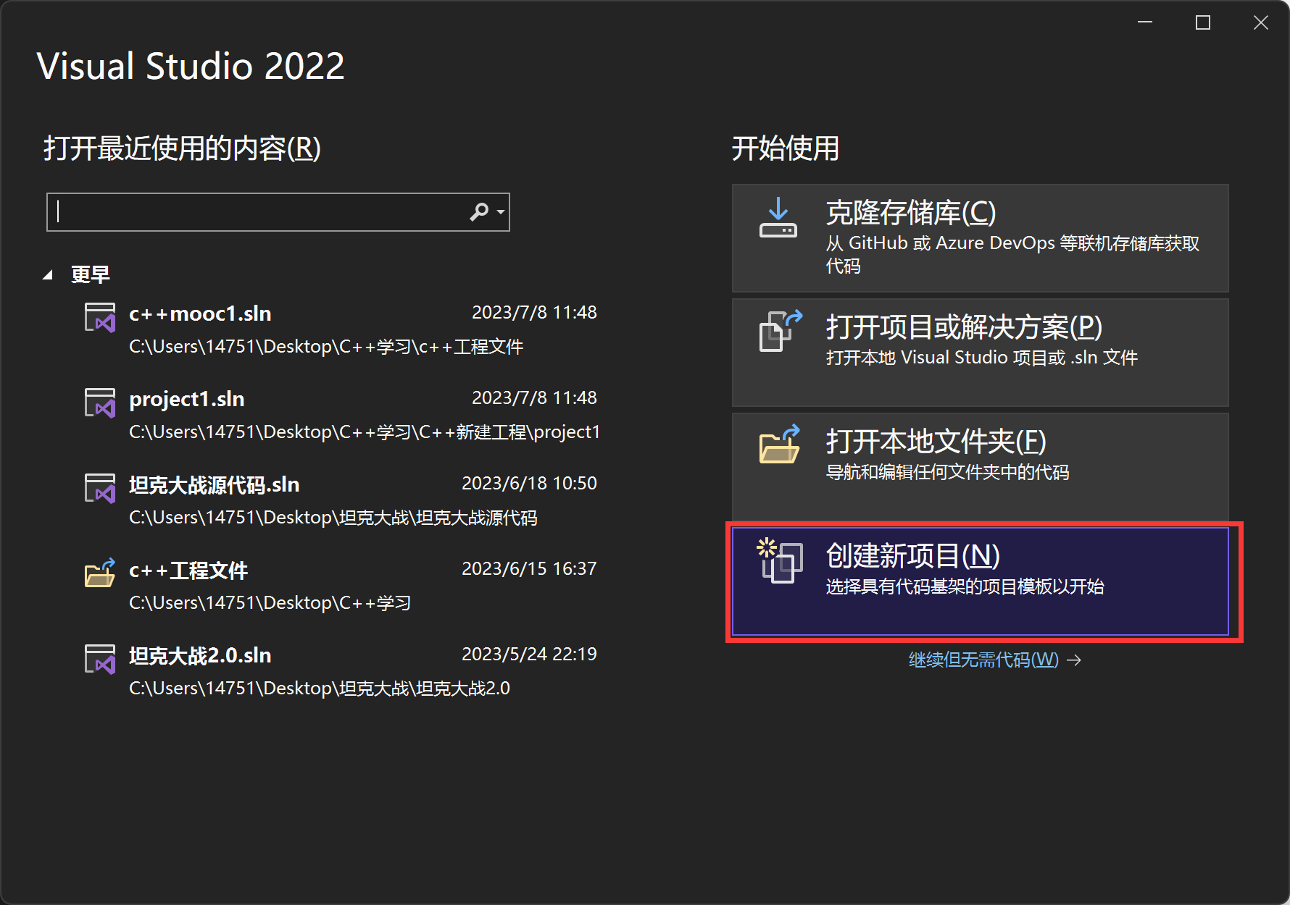
Task: Open 克隆存储库(C) card
Action: pyautogui.click(x=981, y=238)
